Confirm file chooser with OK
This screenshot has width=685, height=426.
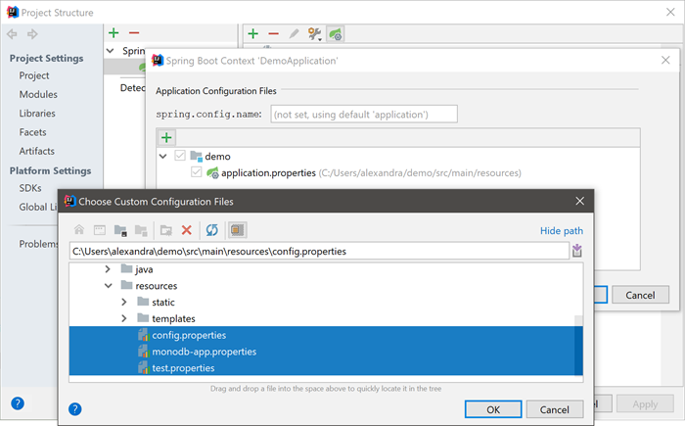[x=493, y=409]
